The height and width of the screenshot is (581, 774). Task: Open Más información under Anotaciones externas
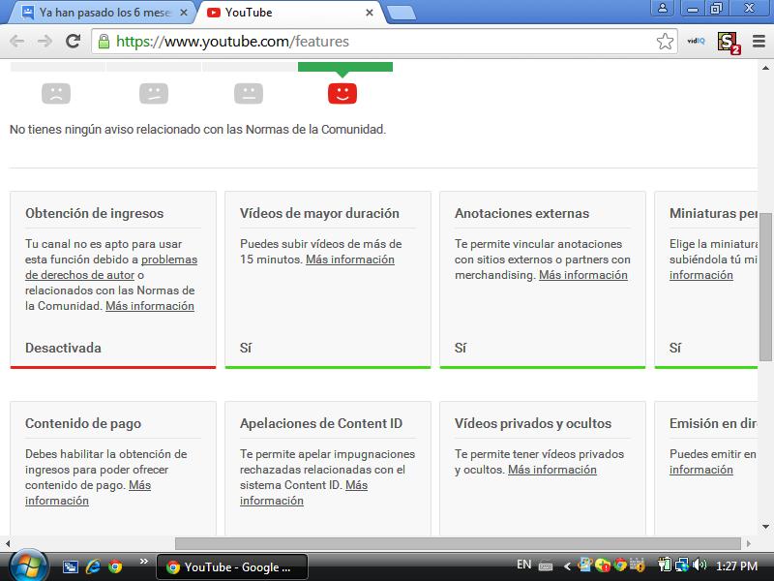[x=583, y=275]
